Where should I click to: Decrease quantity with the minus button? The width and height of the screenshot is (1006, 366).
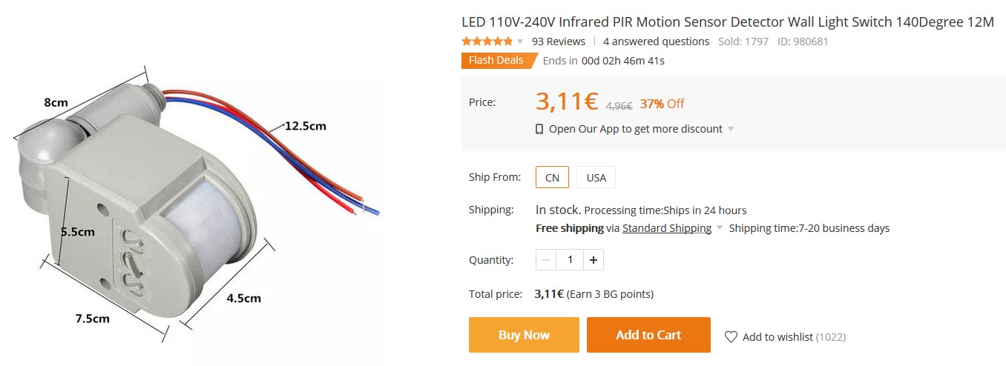pos(546,260)
